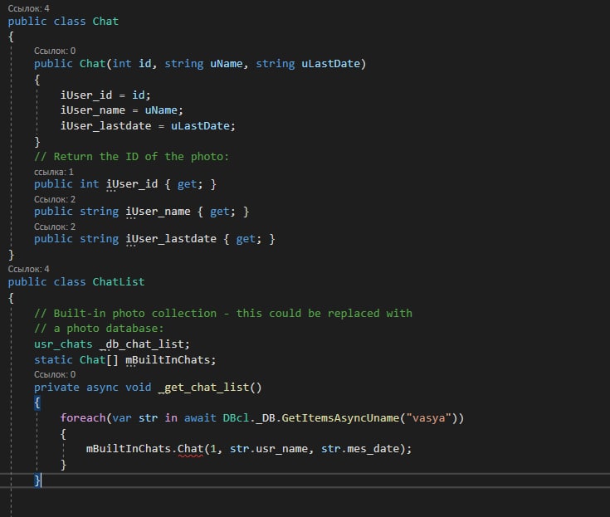Click iUser_name in the 'iUser_name = uName;' assignment
Image resolution: width=610 pixels, height=517 pixels.
coord(93,110)
